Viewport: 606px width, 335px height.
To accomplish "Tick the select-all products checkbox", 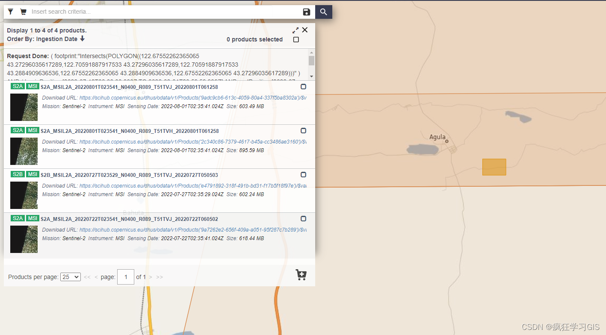I will (296, 39).
